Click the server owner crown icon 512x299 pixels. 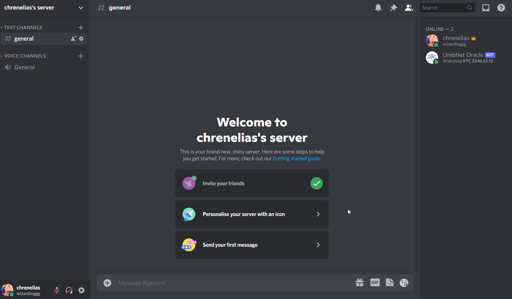click(x=474, y=38)
